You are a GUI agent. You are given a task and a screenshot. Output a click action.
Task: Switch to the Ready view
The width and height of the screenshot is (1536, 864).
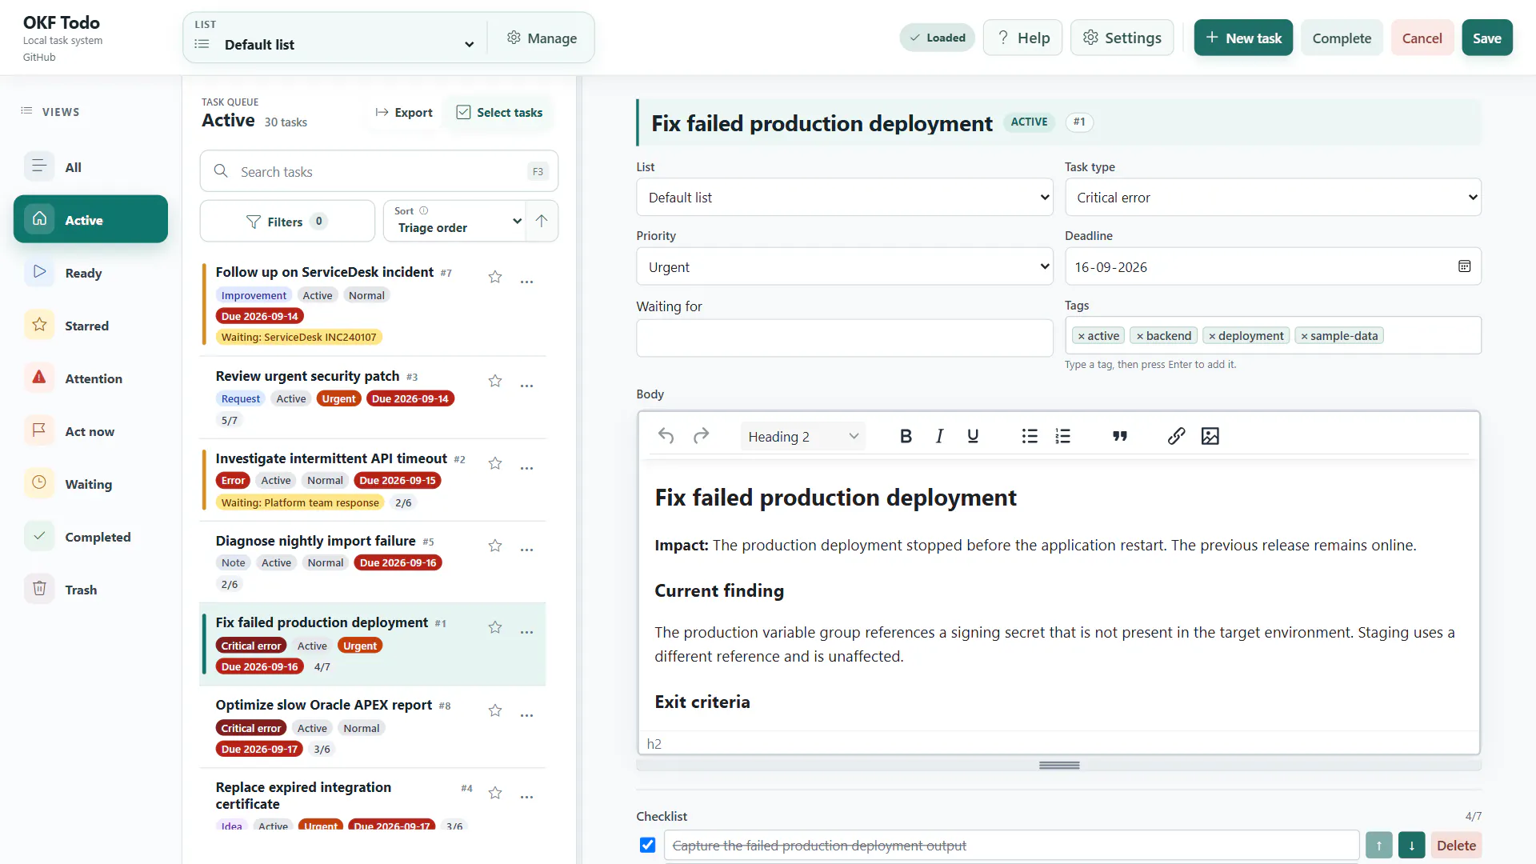90,273
